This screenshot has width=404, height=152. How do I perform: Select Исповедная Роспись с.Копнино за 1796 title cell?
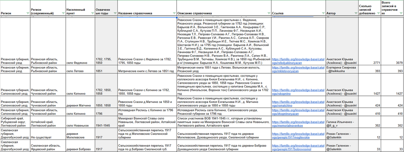pos(147,112)
